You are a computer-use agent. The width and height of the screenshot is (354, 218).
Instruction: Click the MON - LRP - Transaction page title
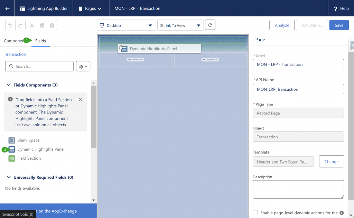pyautogui.click(x=137, y=9)
